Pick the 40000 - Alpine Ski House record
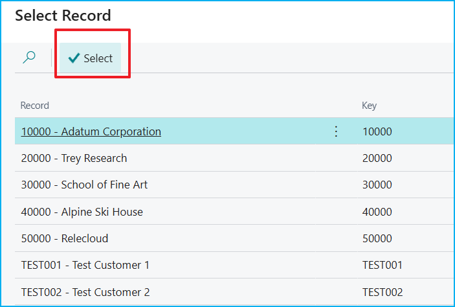 coord(82,212)
